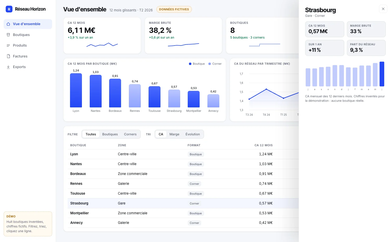Sort the table by CA
The width and height of the screenshot is (392, 242).
[161, 134]
